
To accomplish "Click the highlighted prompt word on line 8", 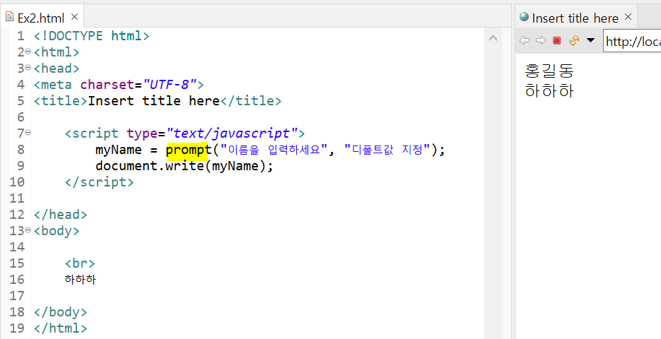I will pyautogui.click(x=188, y=150).
